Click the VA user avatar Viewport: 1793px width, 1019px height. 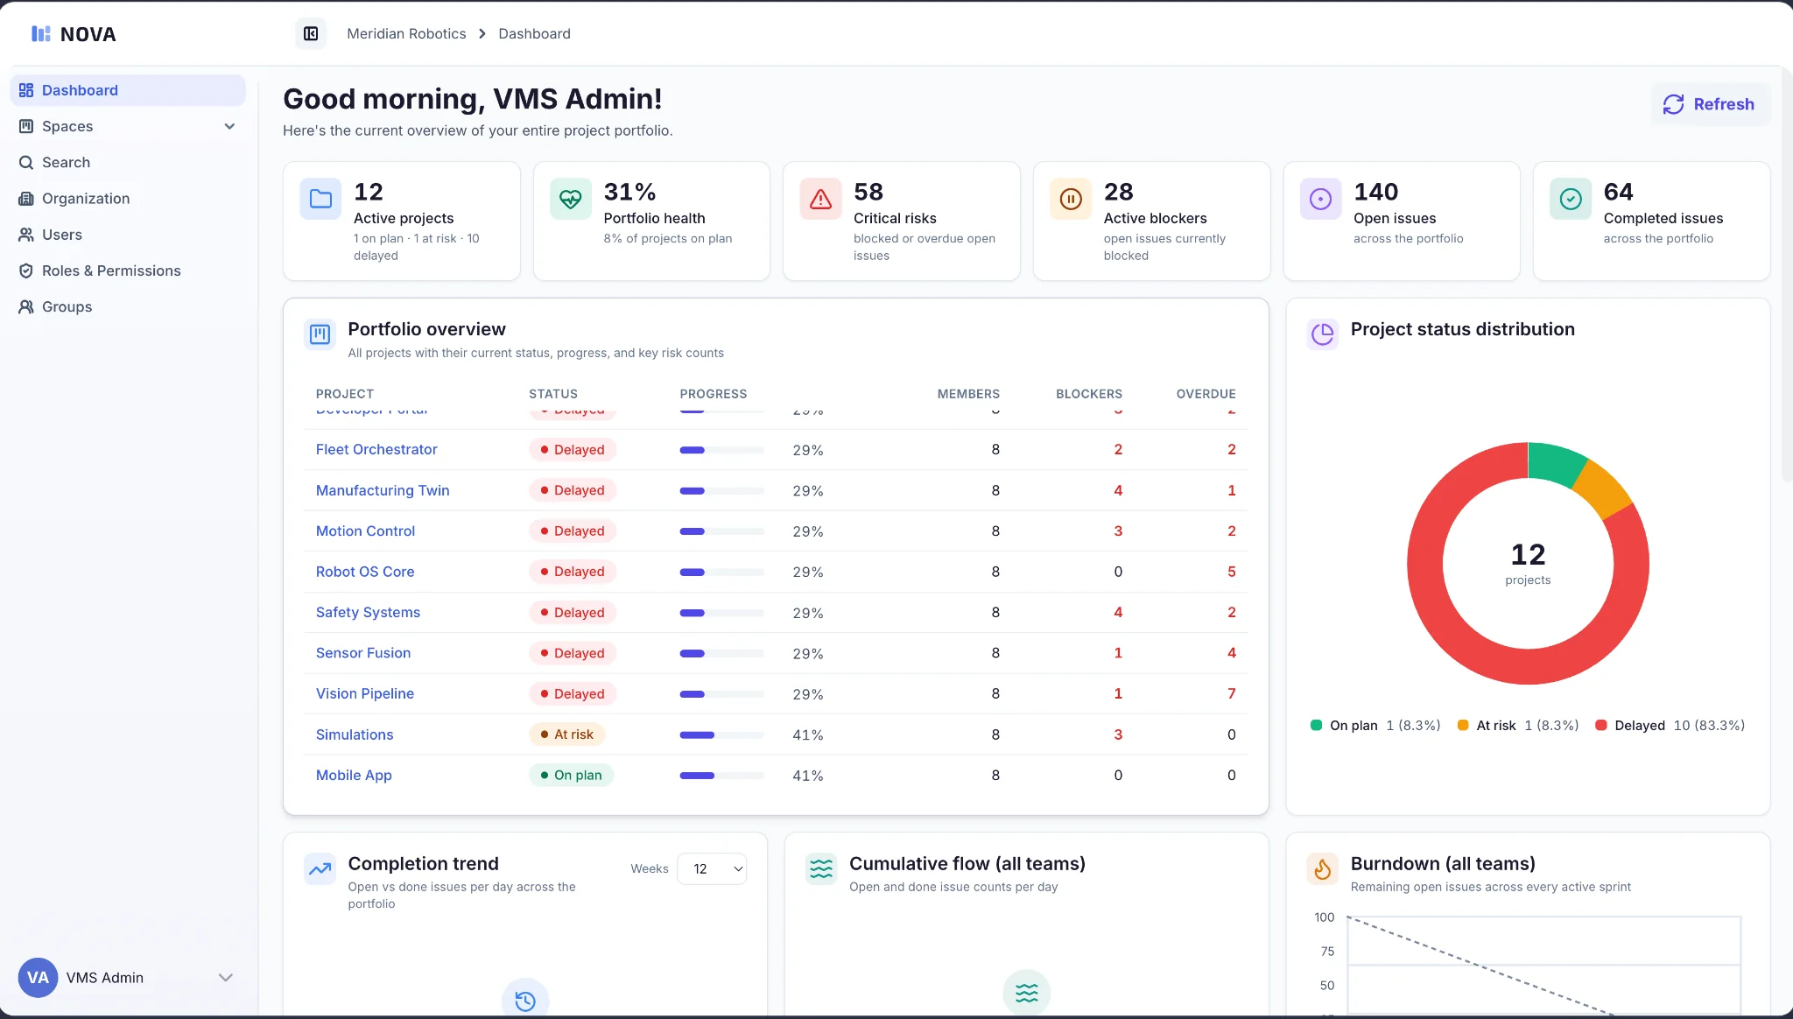click(x=38, y=977)
